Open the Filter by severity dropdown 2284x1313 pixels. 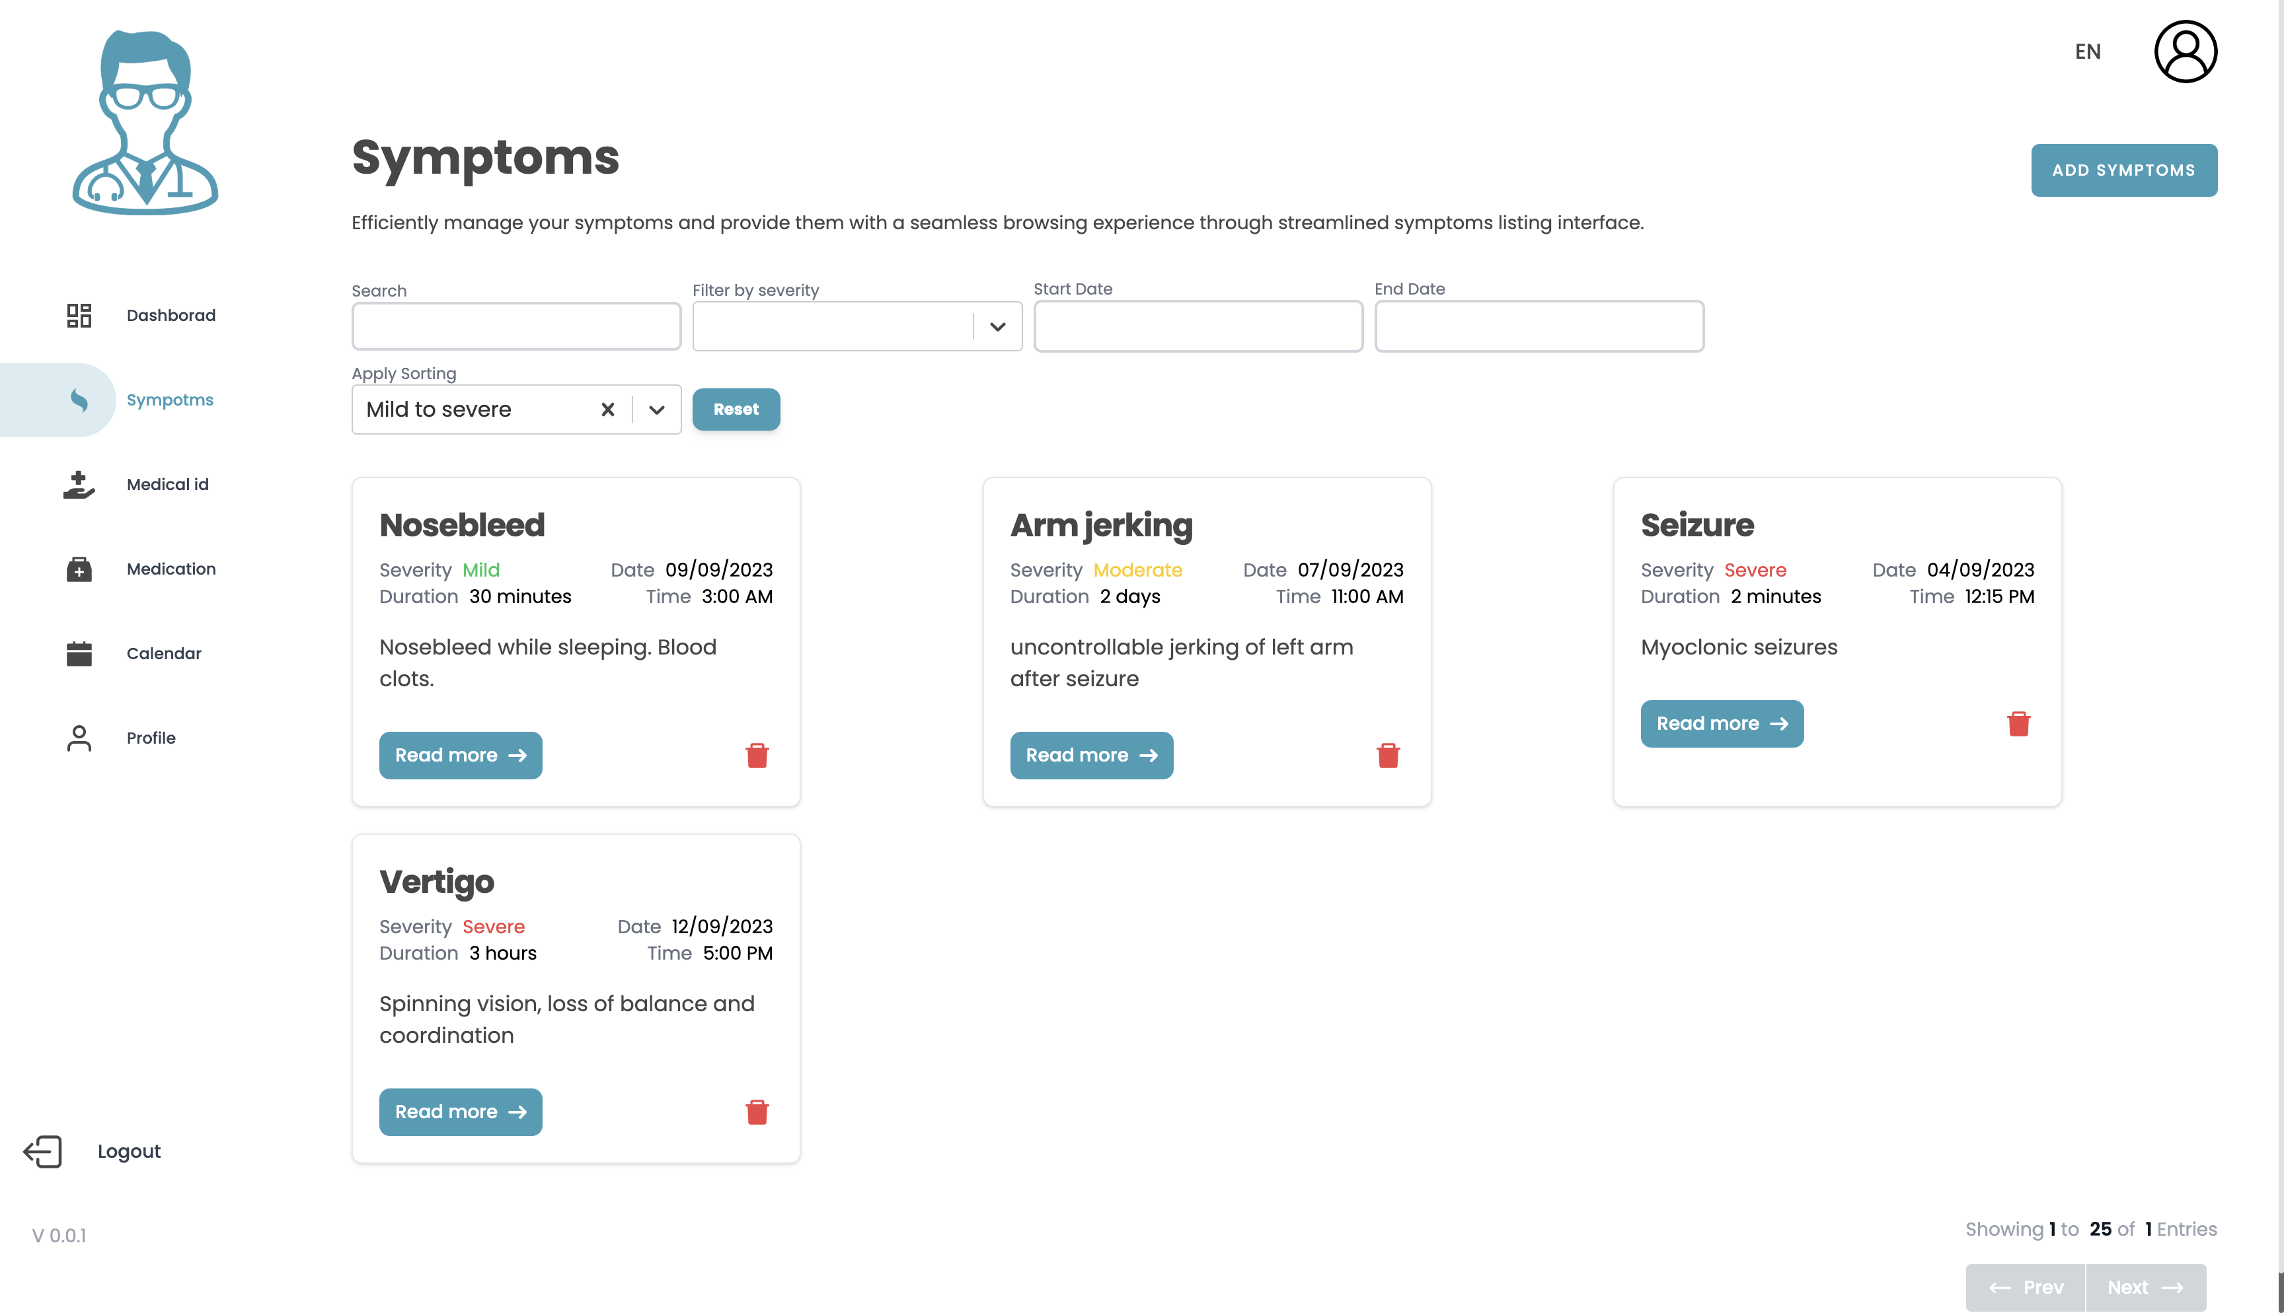point(997,326)
